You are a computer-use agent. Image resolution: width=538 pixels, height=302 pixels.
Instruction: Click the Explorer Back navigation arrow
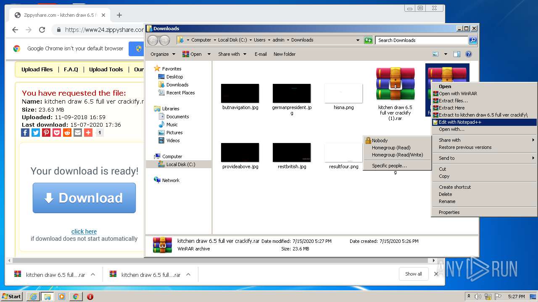point(153,40)
